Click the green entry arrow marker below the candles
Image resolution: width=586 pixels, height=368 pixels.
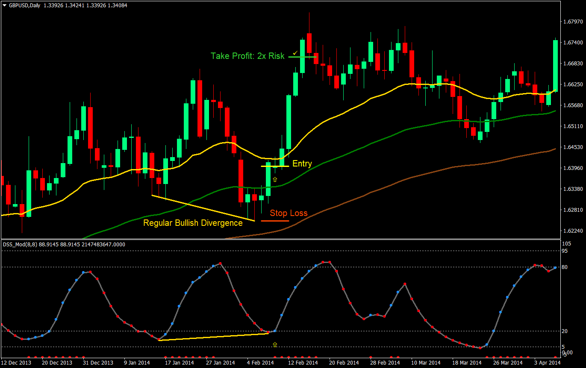(x=275, y=179)
